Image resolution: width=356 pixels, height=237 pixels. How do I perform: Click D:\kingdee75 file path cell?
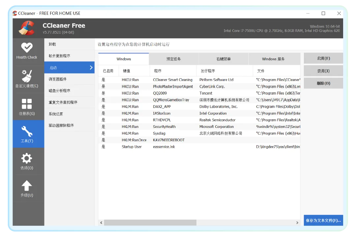[278, 147]
